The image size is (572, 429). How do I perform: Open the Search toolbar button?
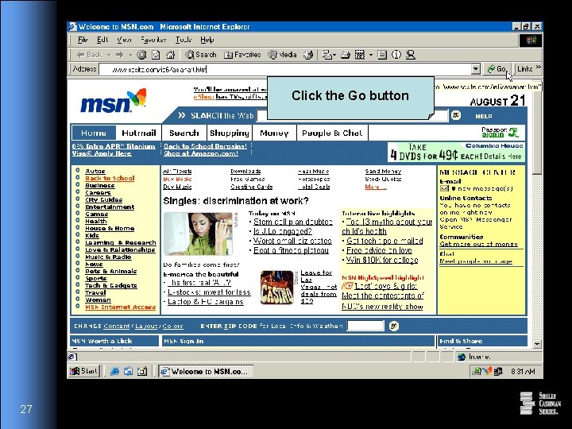click(200, 55)
